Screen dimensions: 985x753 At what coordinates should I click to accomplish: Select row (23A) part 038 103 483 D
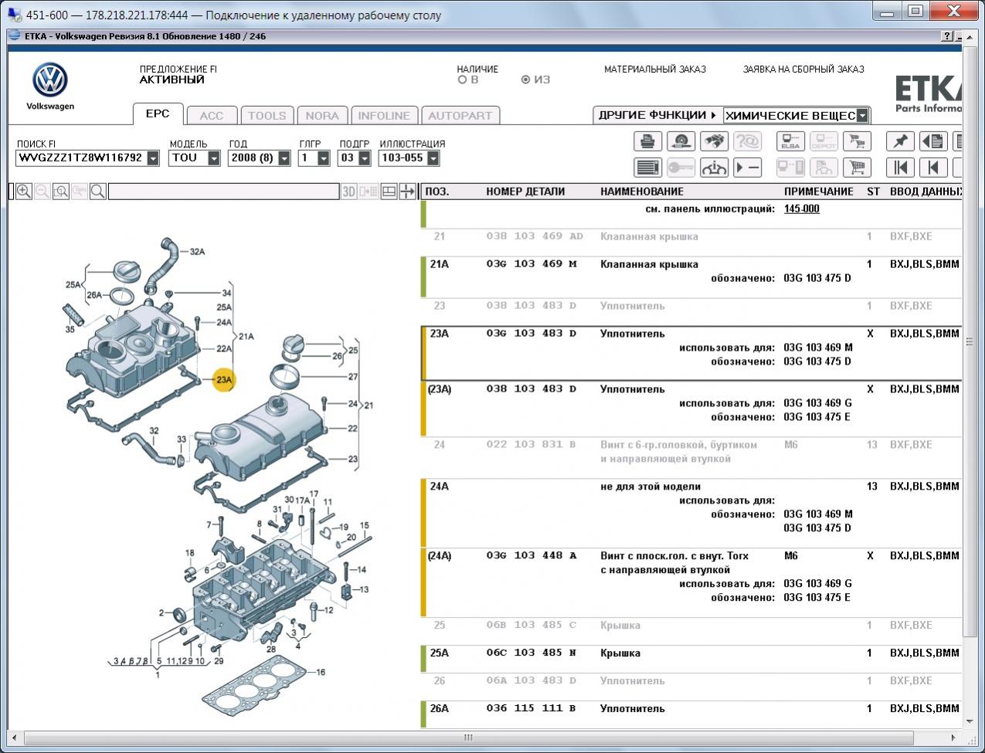[x=691, y=409]
